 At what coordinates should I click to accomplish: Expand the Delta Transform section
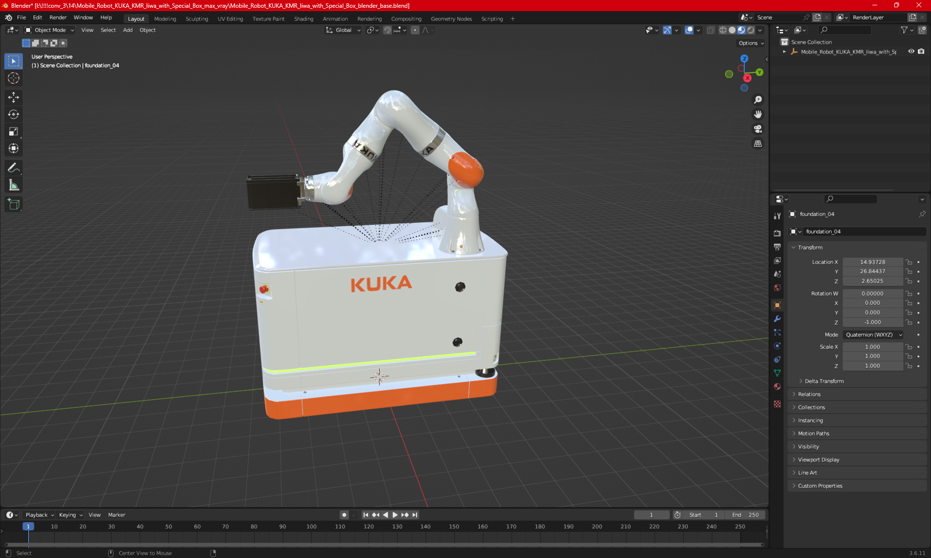point(824,381)
